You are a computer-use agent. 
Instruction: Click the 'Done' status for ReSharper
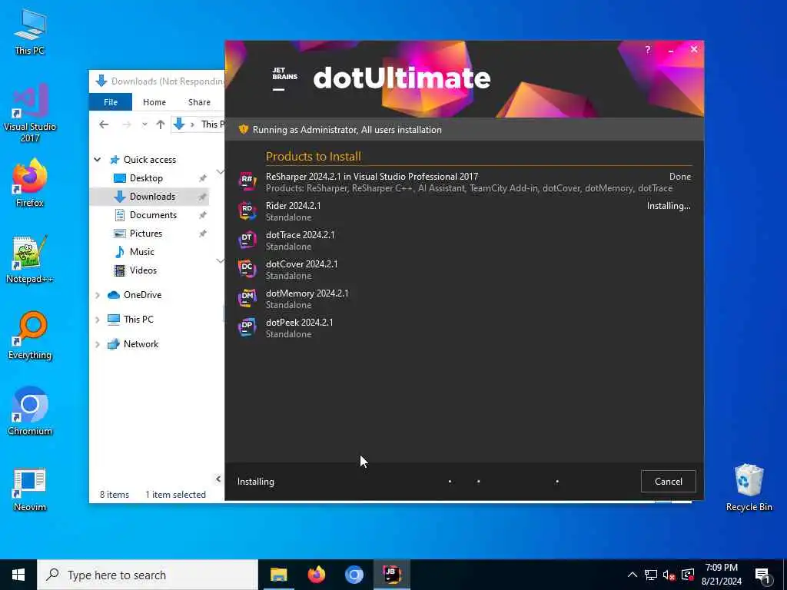click(679, 177)
